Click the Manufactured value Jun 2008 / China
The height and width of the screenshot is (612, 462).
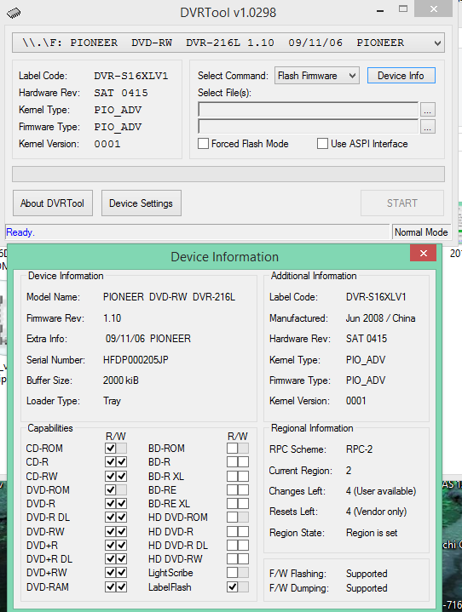pyautogui.click(x=380, y=318)
